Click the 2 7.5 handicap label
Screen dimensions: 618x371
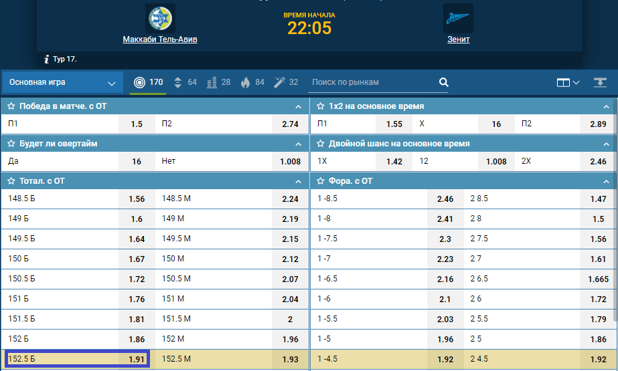479,239
